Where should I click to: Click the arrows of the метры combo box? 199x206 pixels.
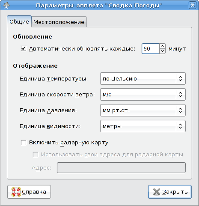(x=180, y=126)
